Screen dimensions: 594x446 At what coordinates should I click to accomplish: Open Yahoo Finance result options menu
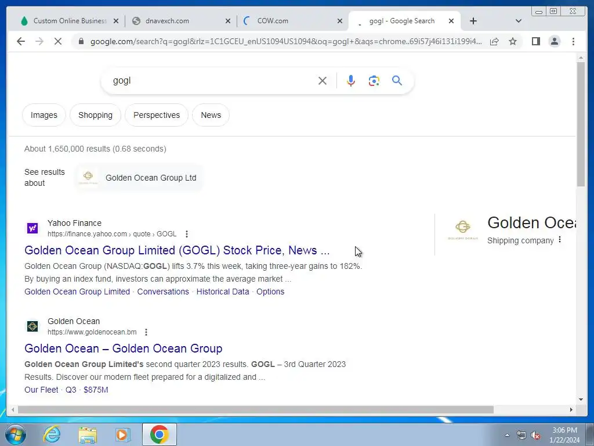coord(186,234)
